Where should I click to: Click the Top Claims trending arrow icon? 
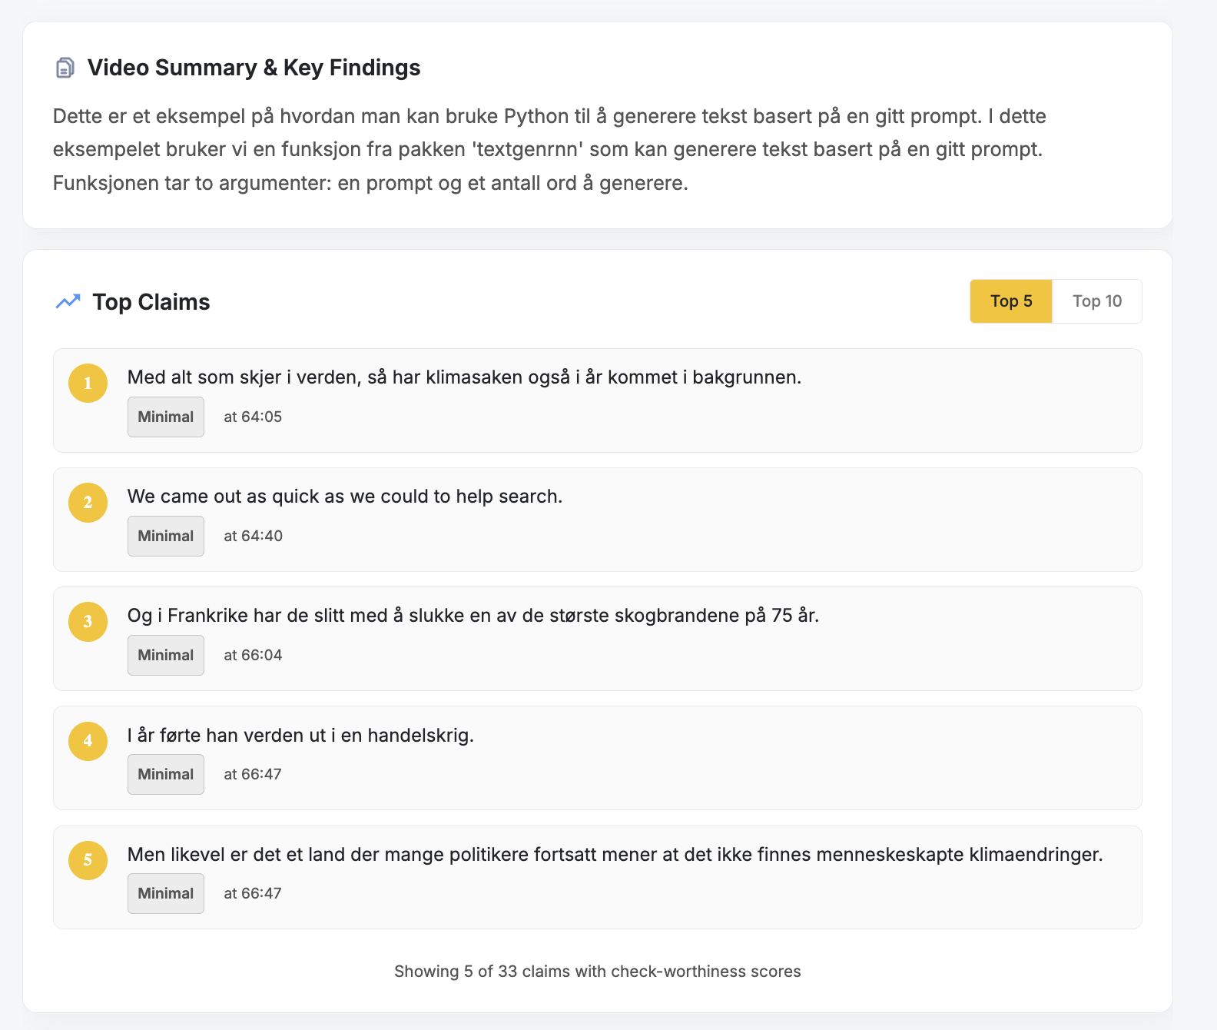click(x=68, y=301)
